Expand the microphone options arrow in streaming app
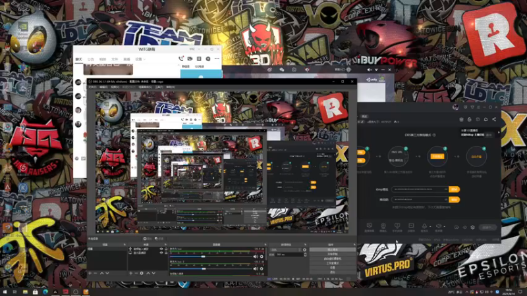Screen dimensions: 527x296 tap(430, 226)
